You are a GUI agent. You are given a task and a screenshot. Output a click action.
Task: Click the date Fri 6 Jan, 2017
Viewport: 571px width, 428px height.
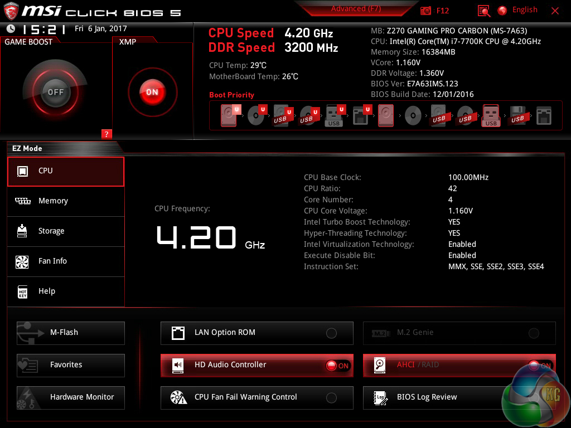pyautogui.click(x=101, y=28)
